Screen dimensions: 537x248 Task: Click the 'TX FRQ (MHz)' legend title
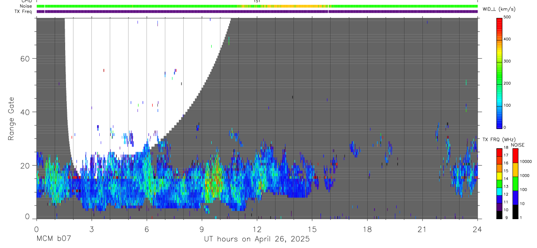click(498, 140)
